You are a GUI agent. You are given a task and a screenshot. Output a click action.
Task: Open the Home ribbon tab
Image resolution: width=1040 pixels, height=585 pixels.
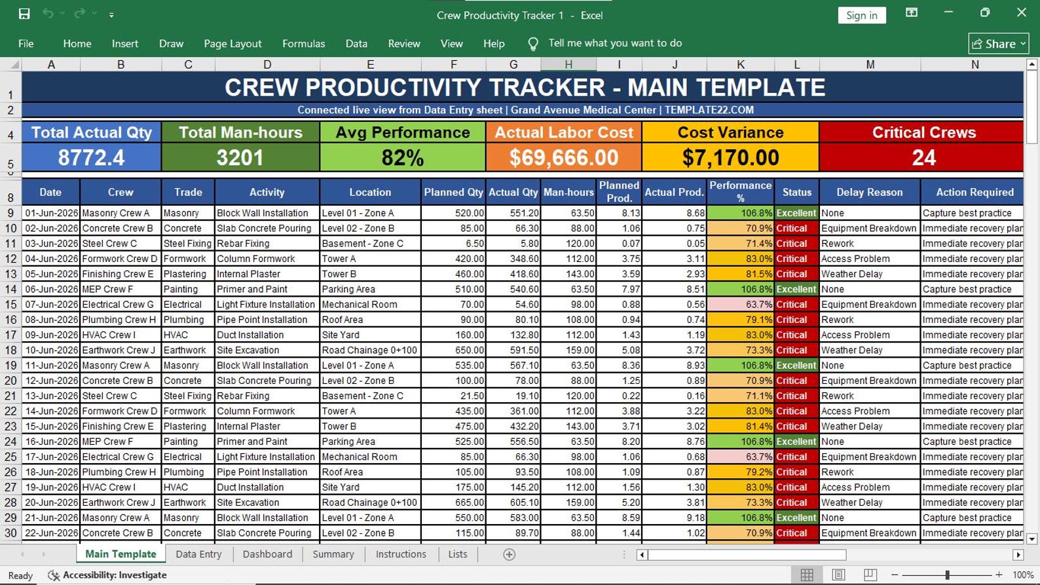coord(77,43)
